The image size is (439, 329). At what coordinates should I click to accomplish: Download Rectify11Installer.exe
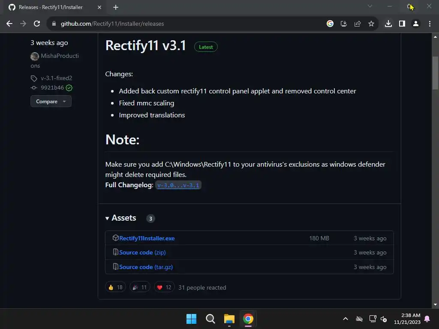click(147, 238)
